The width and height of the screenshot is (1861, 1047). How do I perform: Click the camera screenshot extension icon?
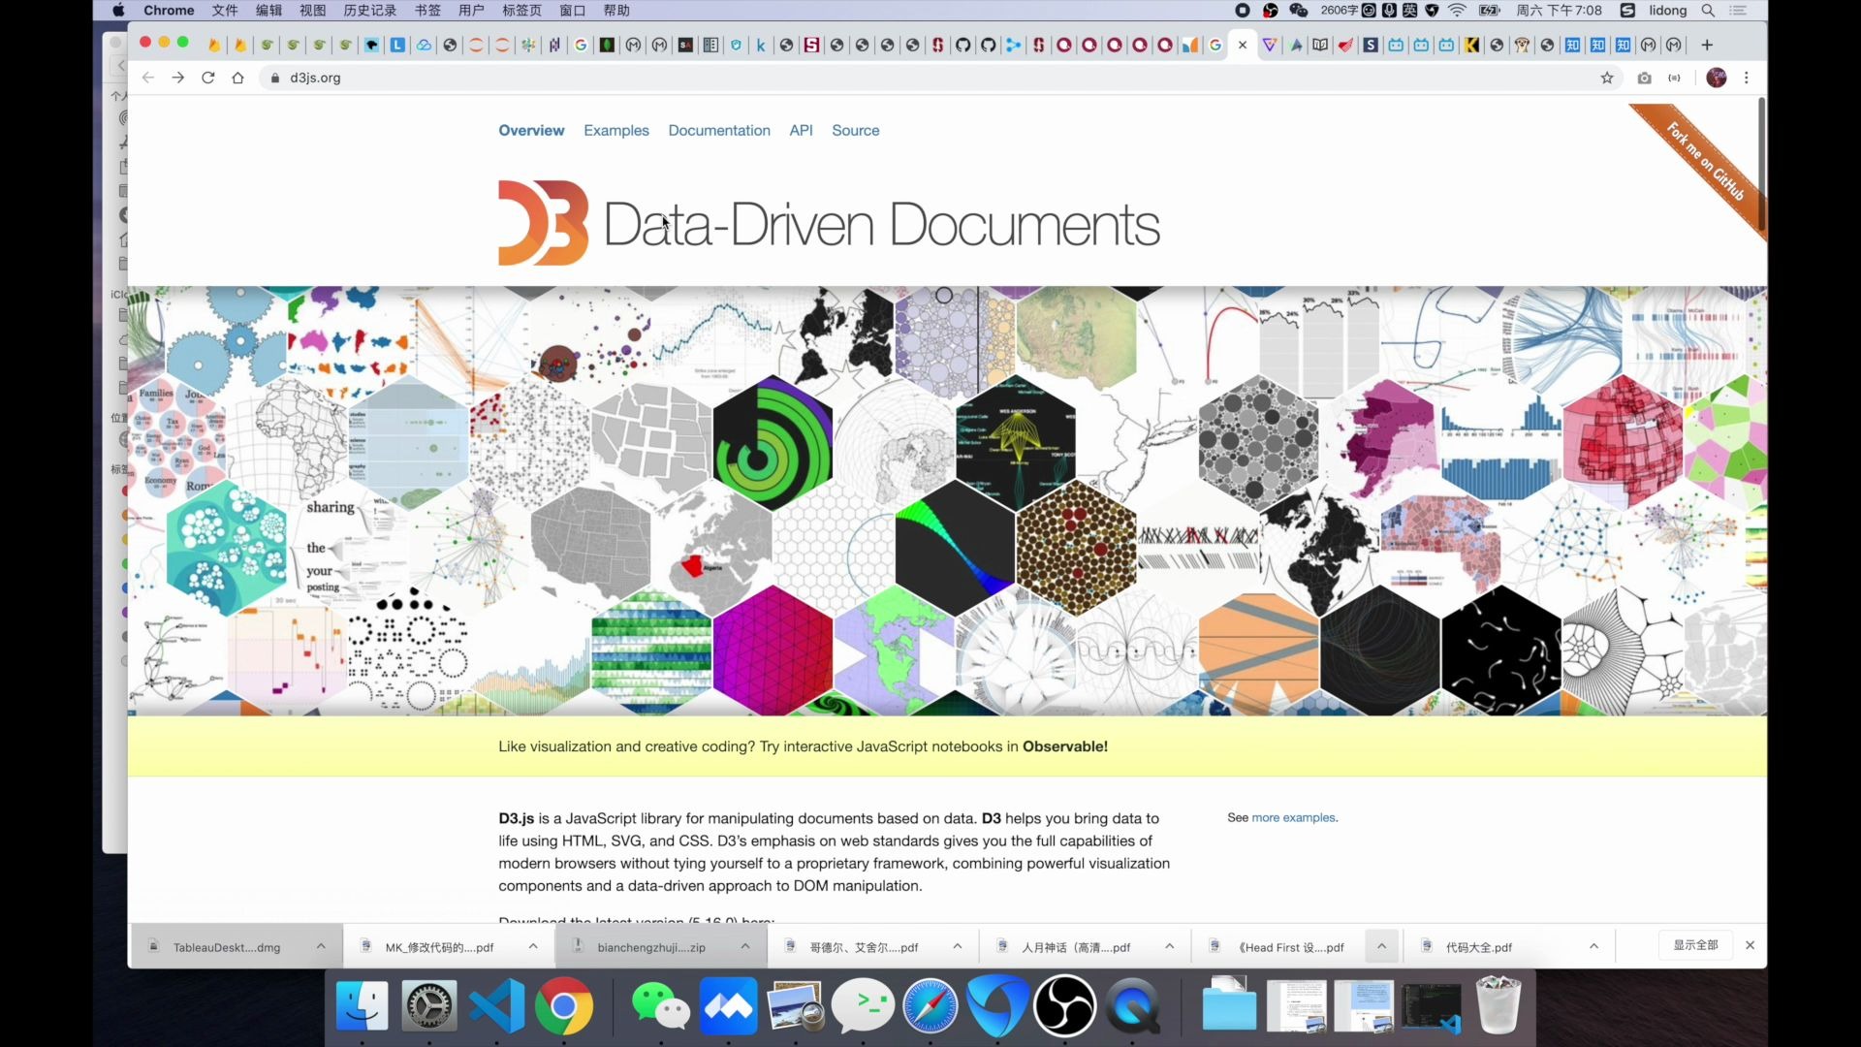(x=1644, y=78)
